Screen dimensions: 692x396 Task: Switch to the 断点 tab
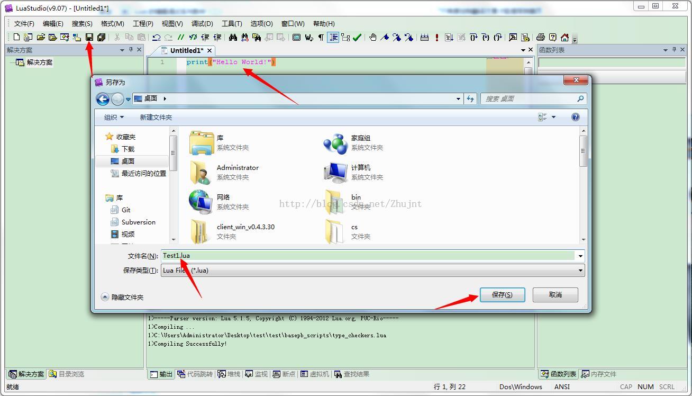coord(284,374)
